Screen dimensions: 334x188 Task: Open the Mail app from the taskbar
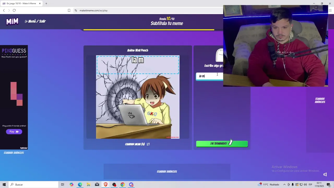point(97,185)
